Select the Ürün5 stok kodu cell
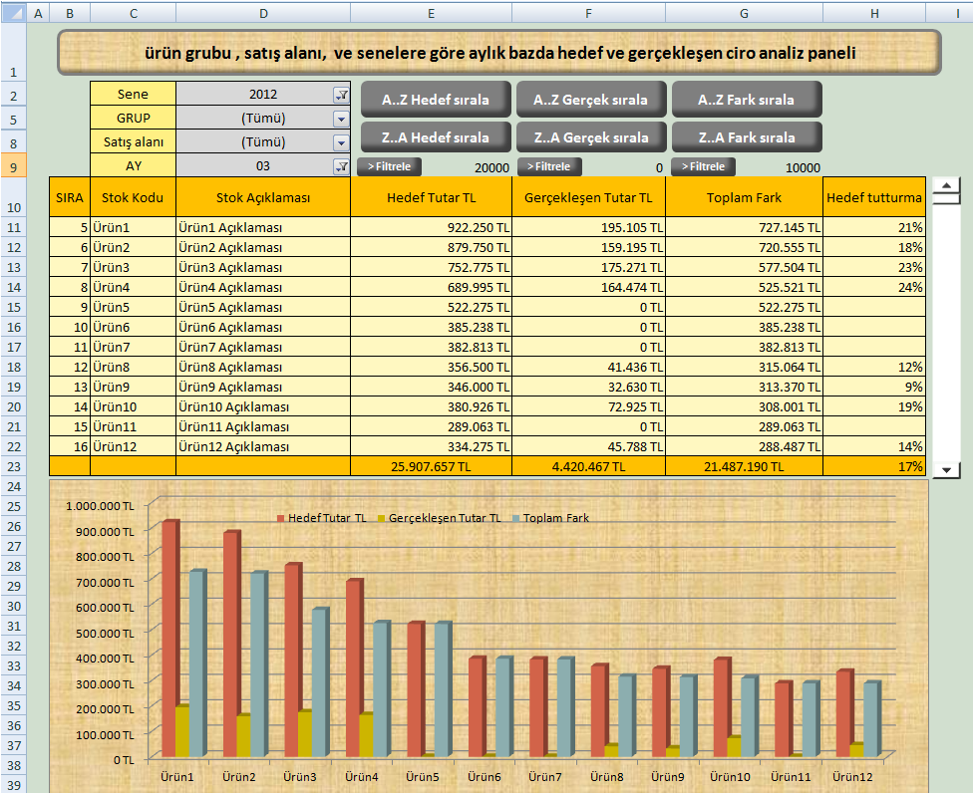 coord(133,307)
